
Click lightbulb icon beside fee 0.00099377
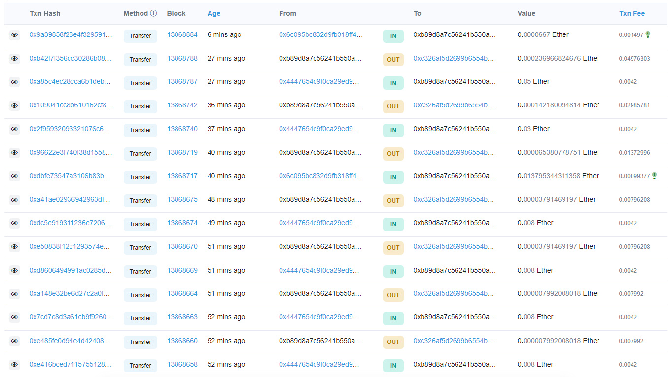pos(654,176)
